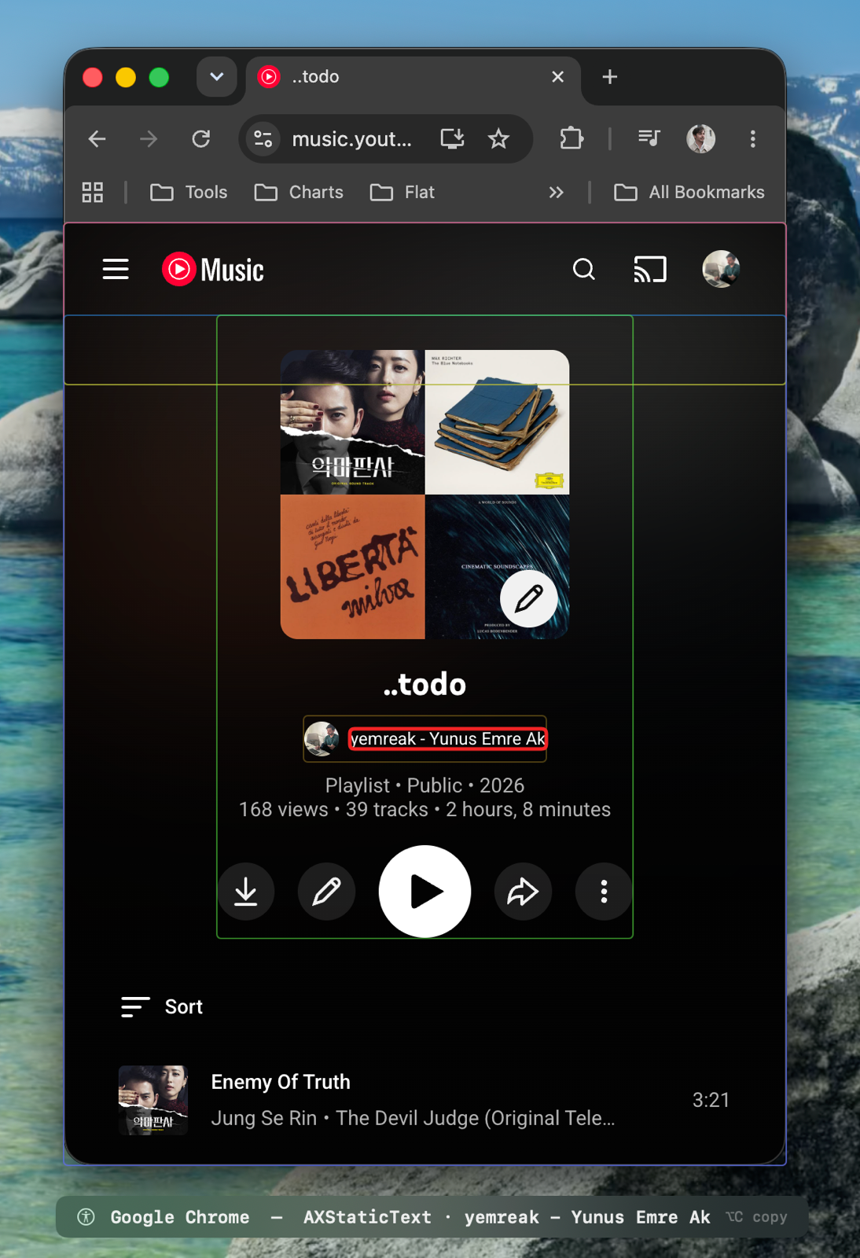This screenshot has height=1258, width=860.
Task: Open the YouTube Music account avatar
Action: point(721,270)
